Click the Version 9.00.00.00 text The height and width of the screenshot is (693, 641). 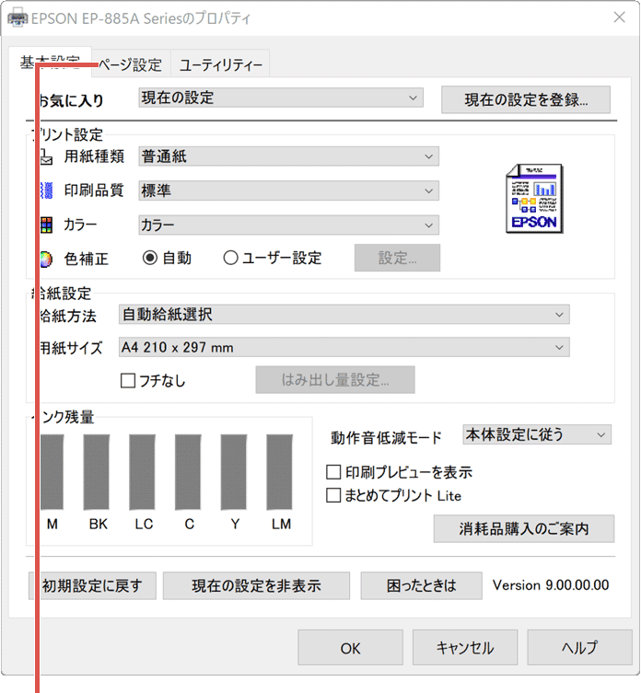[x=551, y=585]
